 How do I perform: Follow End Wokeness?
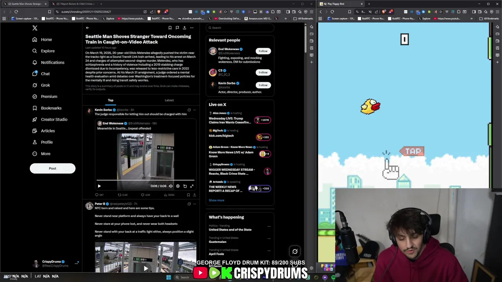coord(263,51)
